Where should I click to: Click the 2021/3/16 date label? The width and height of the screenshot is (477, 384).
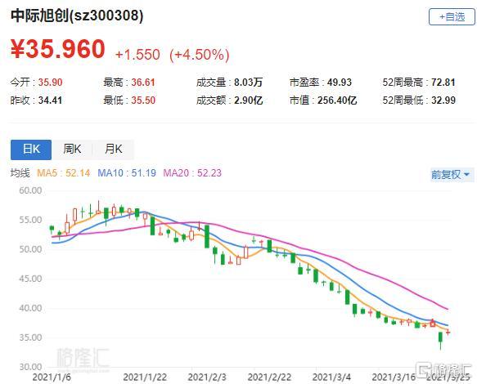point(394,377)
